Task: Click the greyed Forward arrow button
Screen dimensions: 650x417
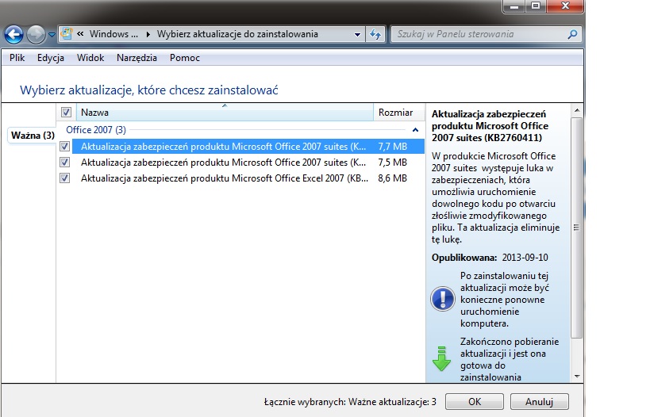Action: pos(36,34)
